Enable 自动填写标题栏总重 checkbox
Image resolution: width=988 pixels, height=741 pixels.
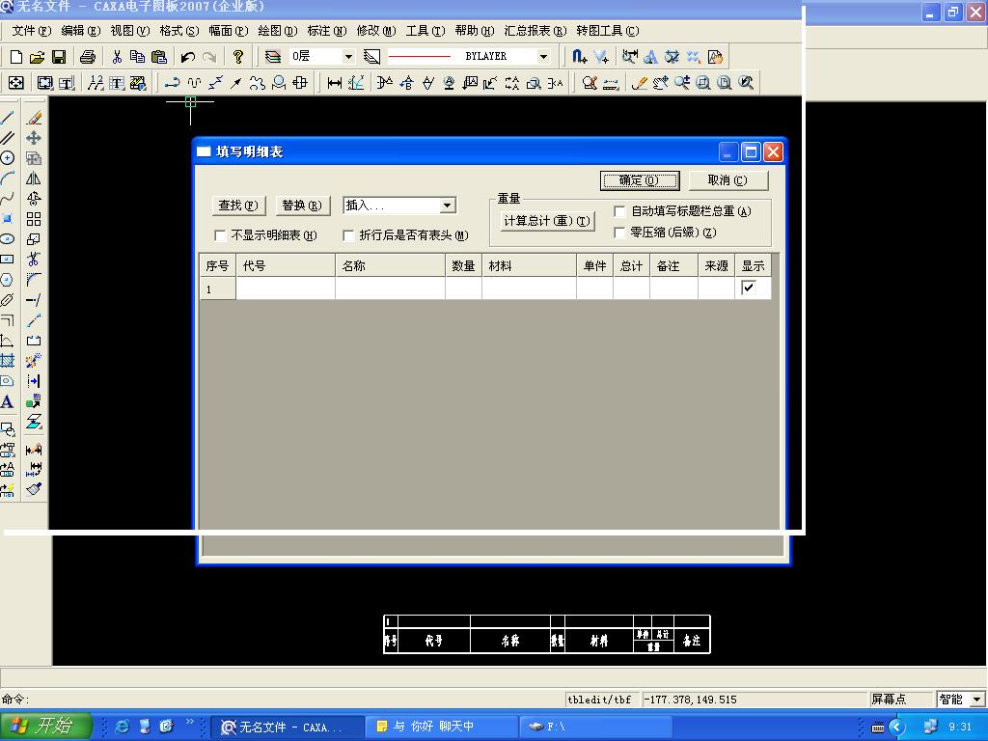click(620, 211)
